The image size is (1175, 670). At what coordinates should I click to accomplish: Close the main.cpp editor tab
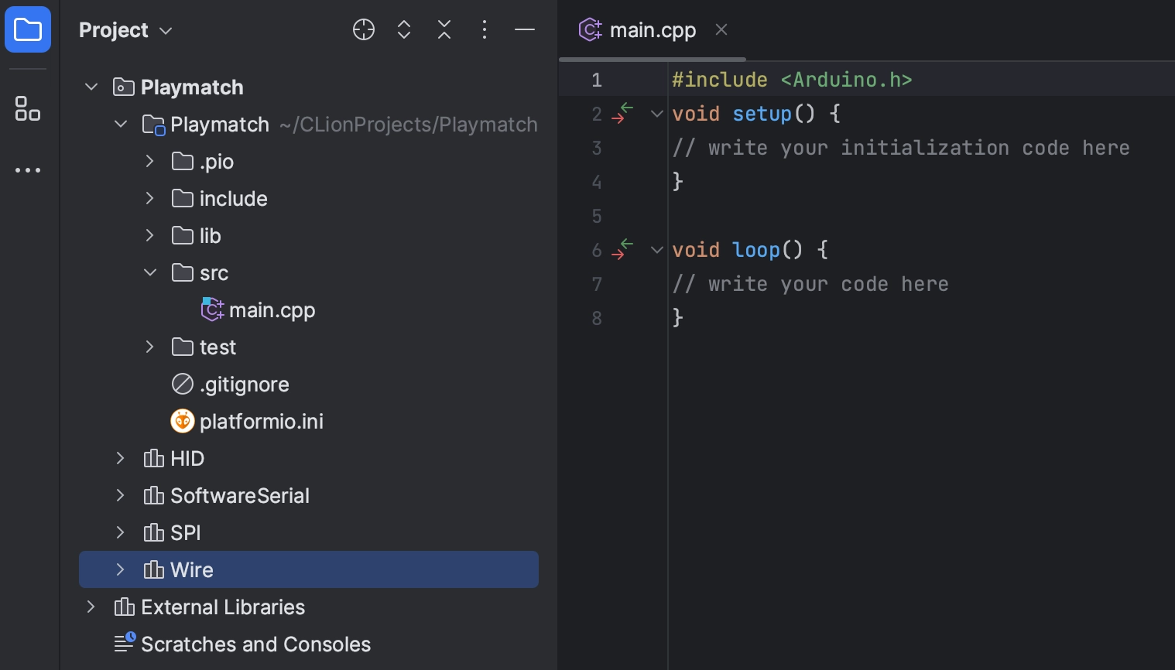tap(721, 30)
